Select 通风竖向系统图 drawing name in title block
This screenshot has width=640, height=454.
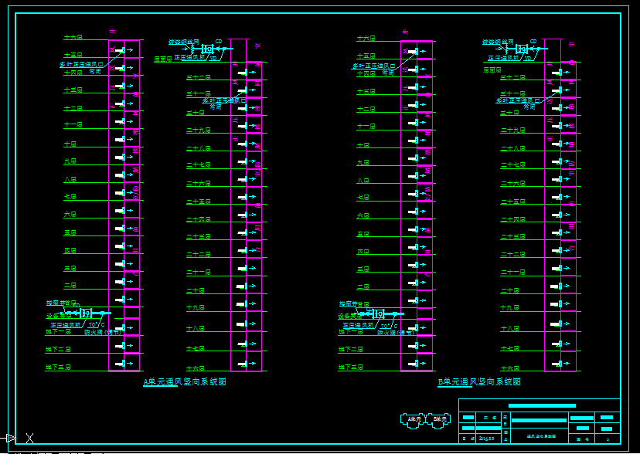click(x=540, y=436)
